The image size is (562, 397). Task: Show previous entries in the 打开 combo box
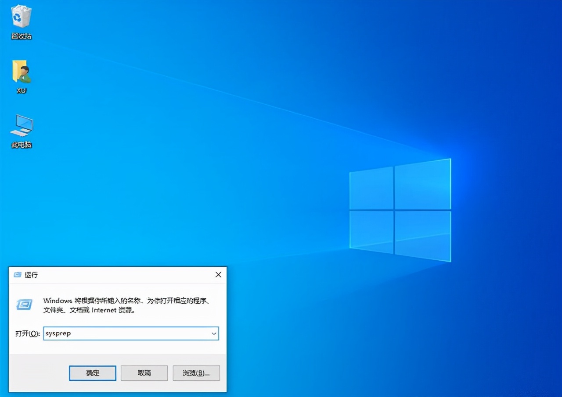click(213, 333)
